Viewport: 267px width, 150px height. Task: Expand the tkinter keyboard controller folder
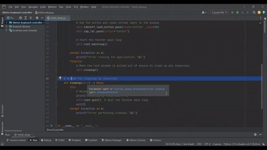click(x=7, y=22)
